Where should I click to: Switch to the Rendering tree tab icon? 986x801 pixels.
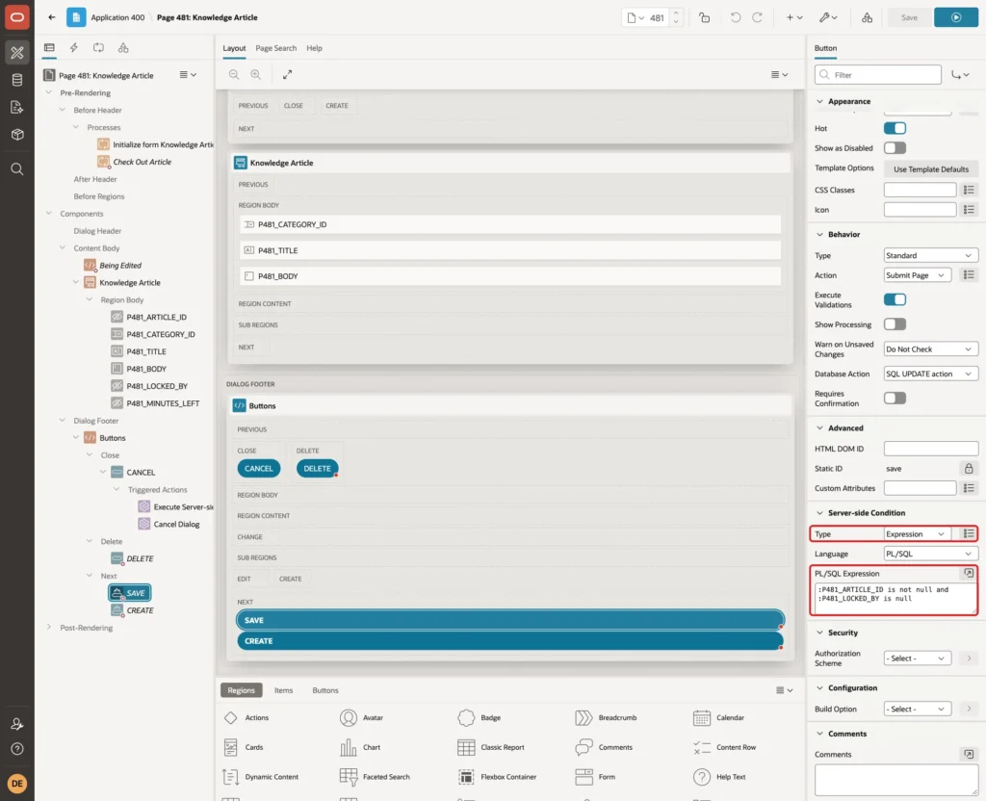click(49, 48)
